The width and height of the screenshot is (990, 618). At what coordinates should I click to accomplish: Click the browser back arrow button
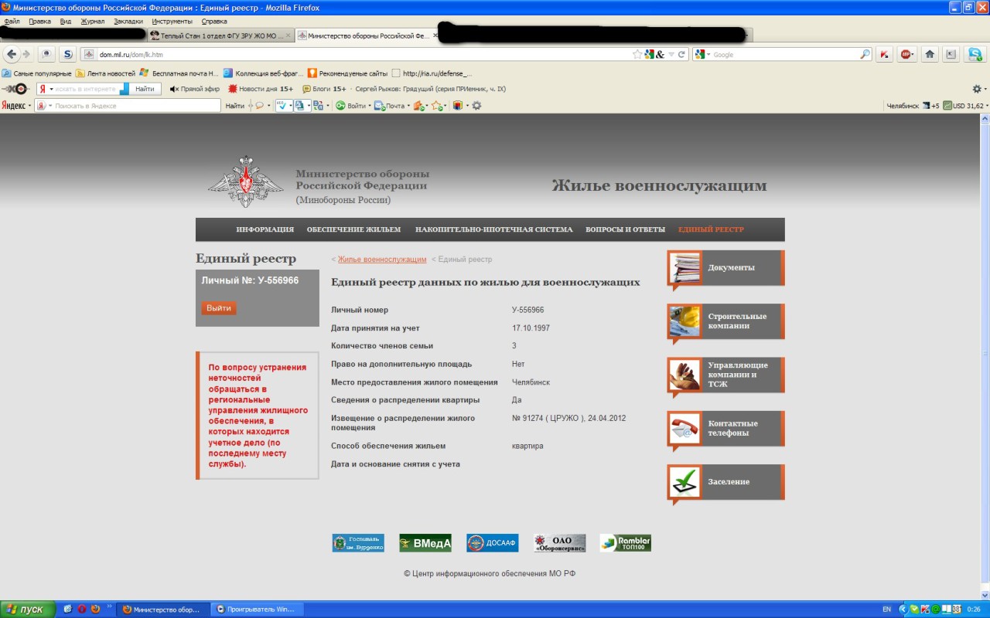tap(12, 54)
